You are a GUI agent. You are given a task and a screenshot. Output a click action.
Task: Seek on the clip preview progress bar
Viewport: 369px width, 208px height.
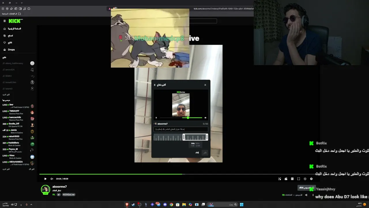tap(181, 118)
